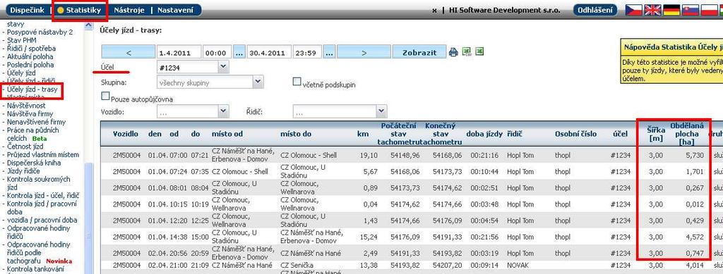Sort by 'Osobní číslo' column header
The height and width of the screenshot is (274, 723).
[575, 134]
